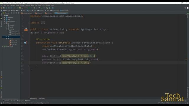
Task: Click the search magnifier icon
Action: pos(185,8)
